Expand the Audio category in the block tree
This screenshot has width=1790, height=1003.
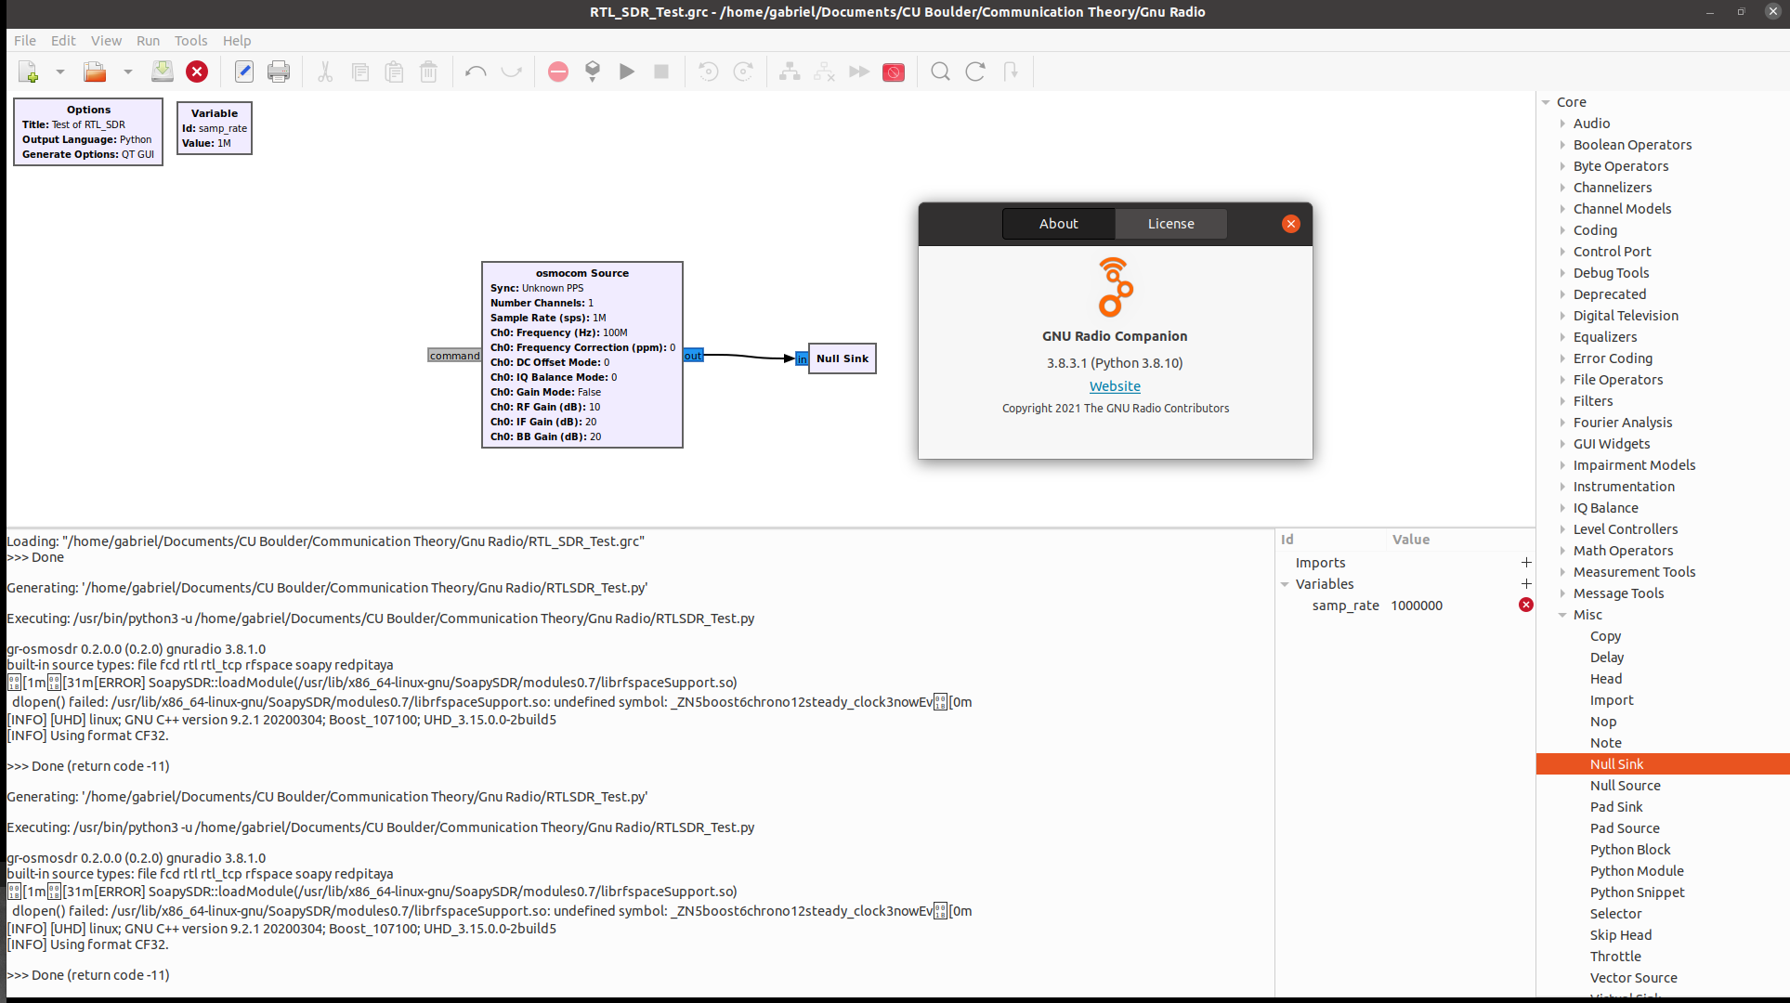click(1562, 123)
